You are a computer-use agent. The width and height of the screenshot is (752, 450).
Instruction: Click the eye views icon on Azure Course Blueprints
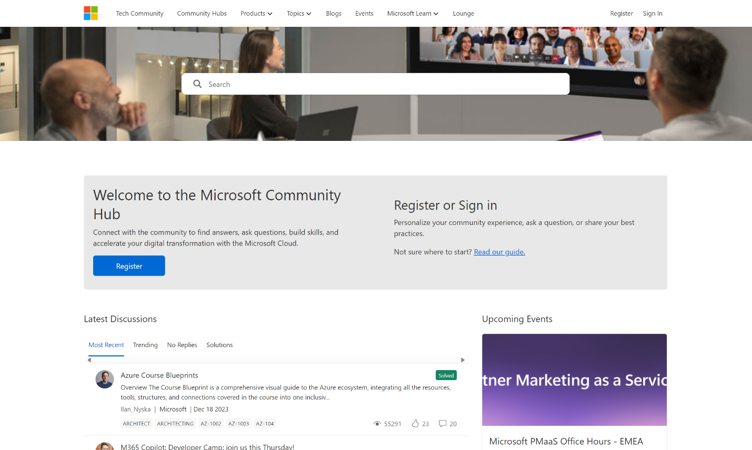tap(378, 423)
